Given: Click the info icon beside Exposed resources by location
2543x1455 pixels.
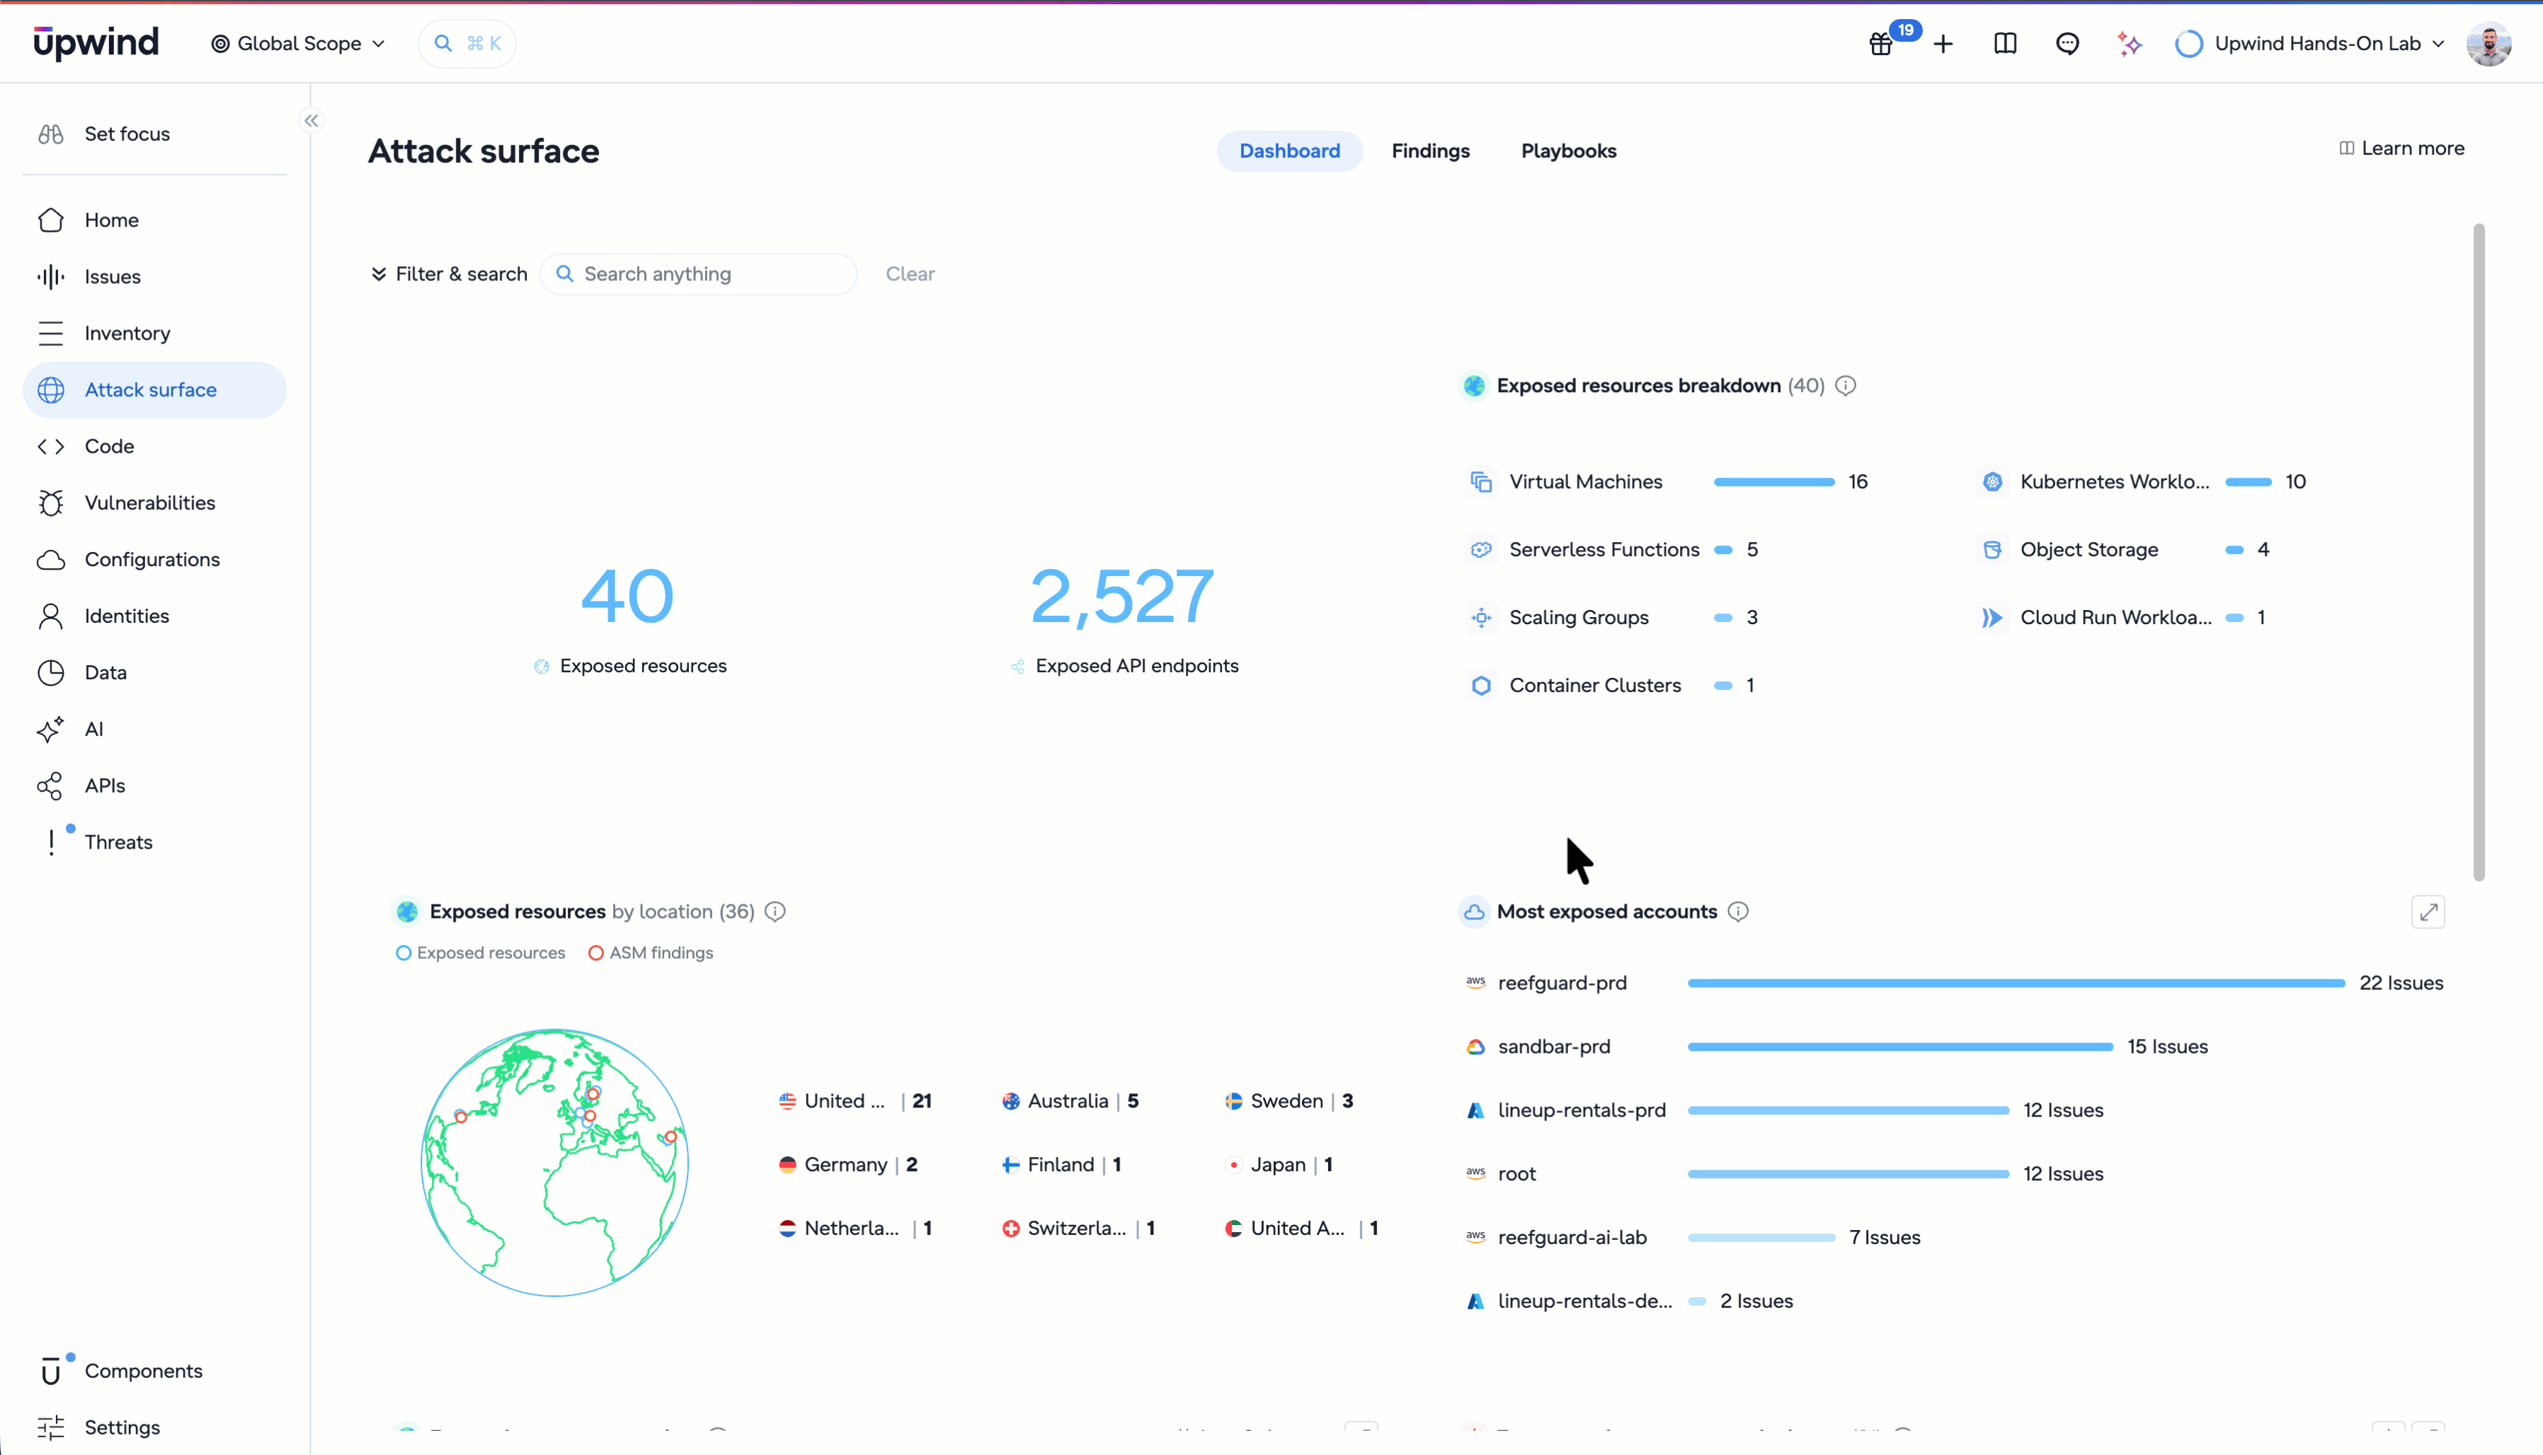Looking at the screenshot, I should point(776,911).
